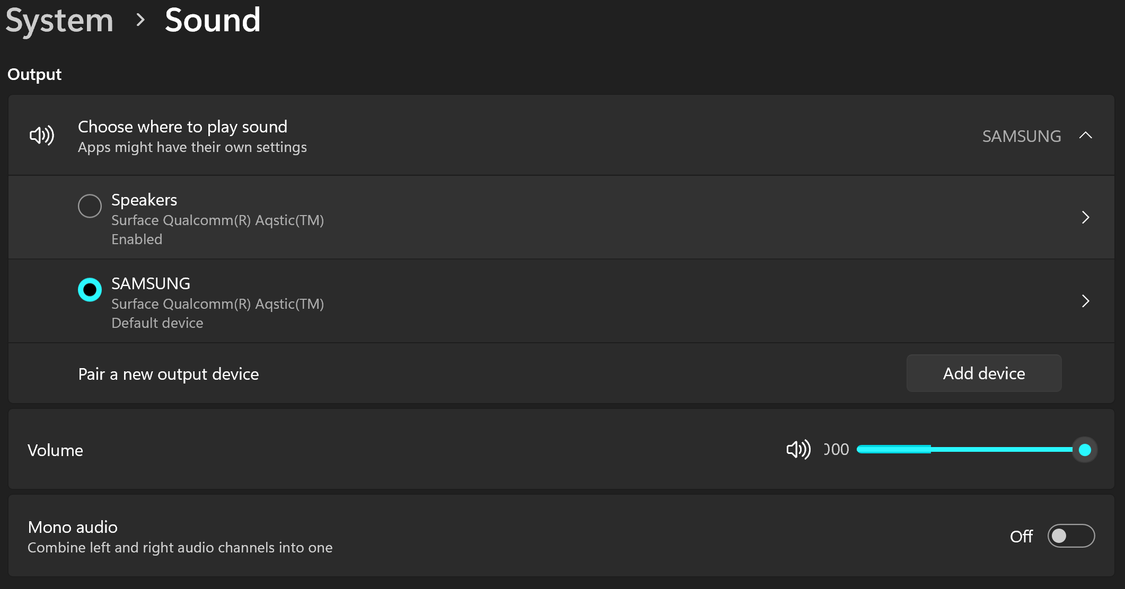
Task: Collapse the output device list chevron
Action: (1085, 136)
